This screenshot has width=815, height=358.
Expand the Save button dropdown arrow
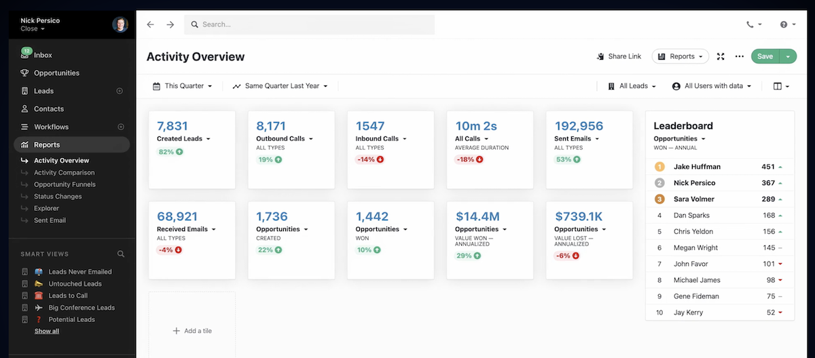tap(788, 56)
